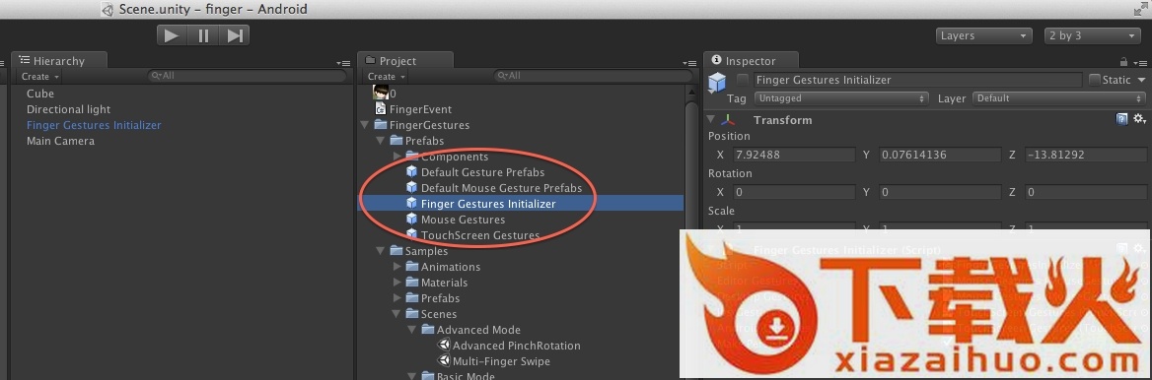The height and width of the screenshot is (380, 1152).
Task: Click the FingerGestures folder icon
Action: tap(381, 125)
